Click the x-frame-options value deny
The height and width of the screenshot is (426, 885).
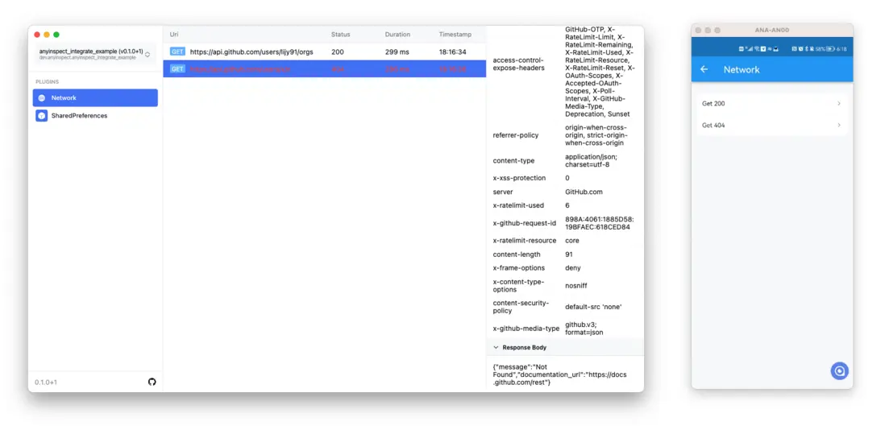(573, 268)
